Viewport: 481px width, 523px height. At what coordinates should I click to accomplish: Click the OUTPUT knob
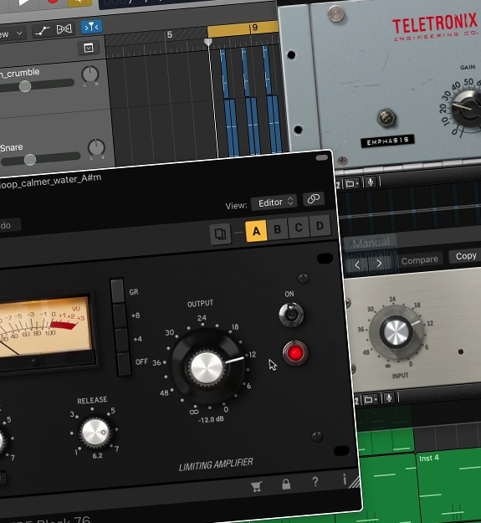(207, 368)
